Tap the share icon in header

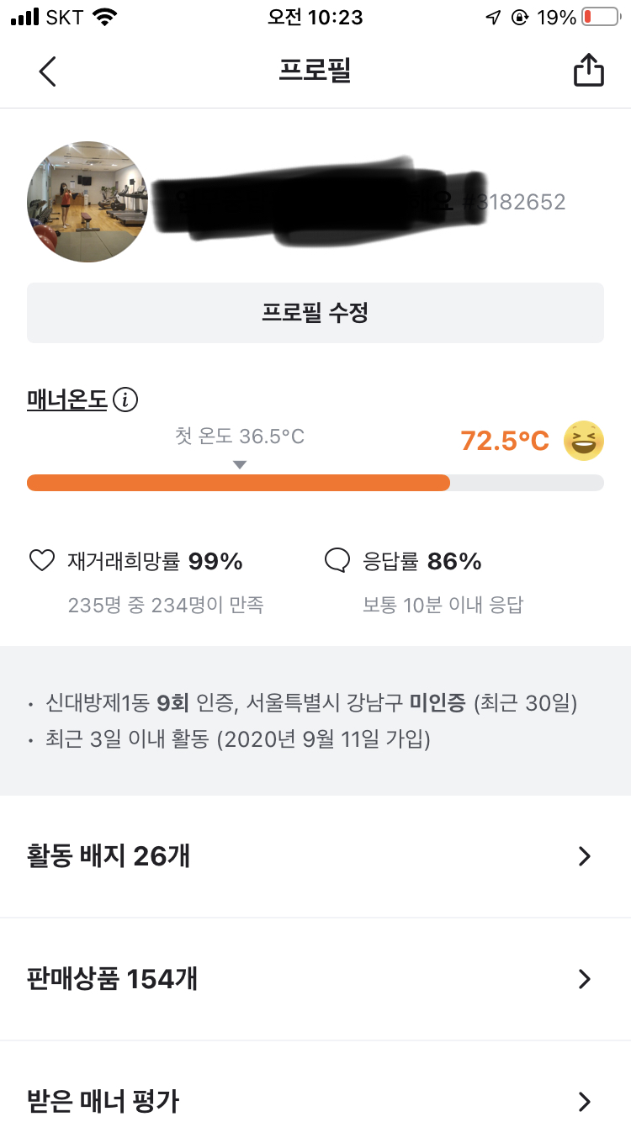(x=589, y=71)
